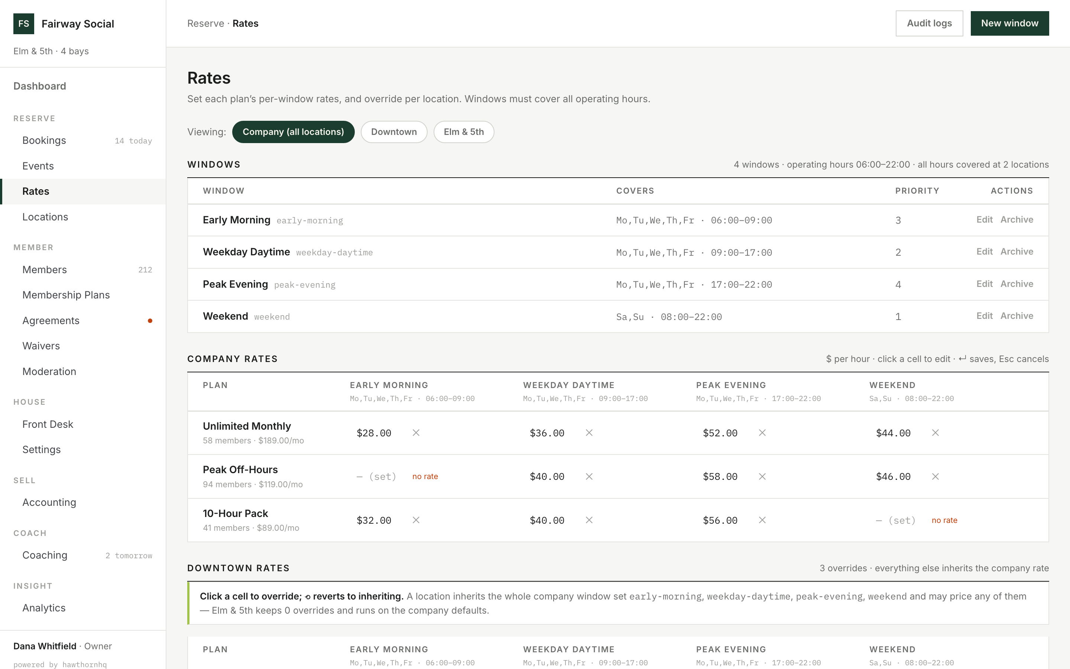Set Peak Off-Hours Early Morning rate

tap(377, 476)
